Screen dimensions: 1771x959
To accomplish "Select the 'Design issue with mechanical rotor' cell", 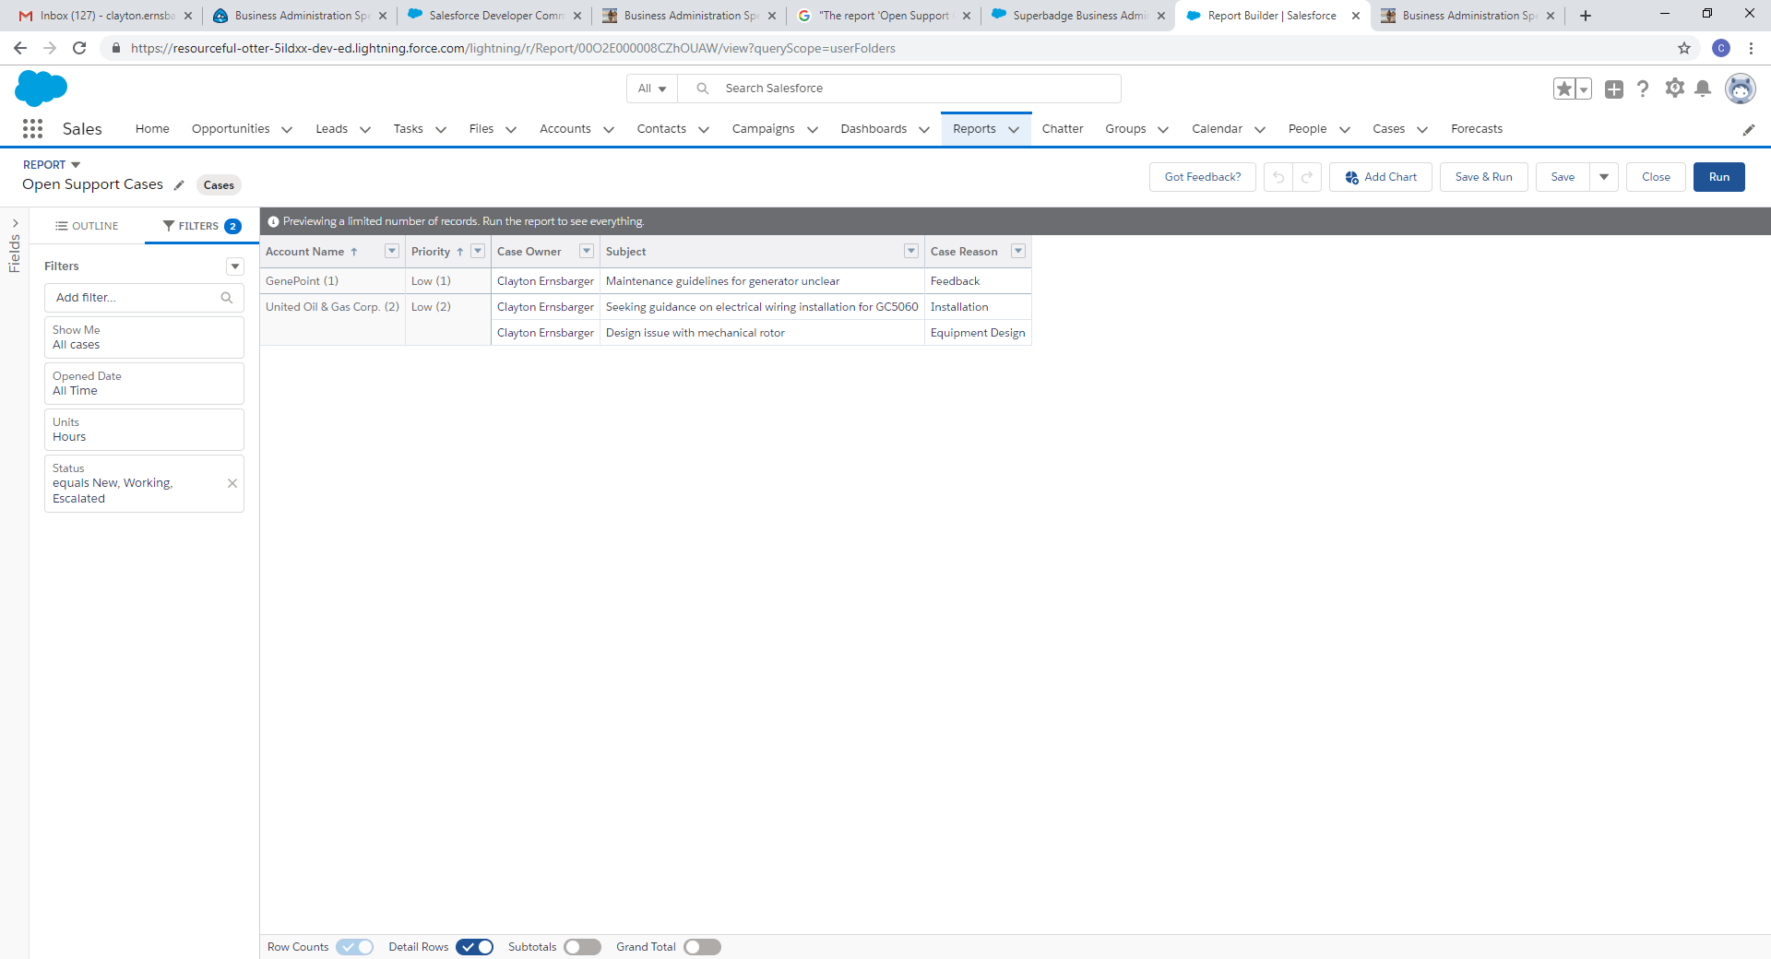I will [x=762, y=333].
